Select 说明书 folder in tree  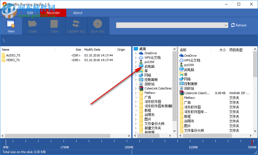[149, 115]
